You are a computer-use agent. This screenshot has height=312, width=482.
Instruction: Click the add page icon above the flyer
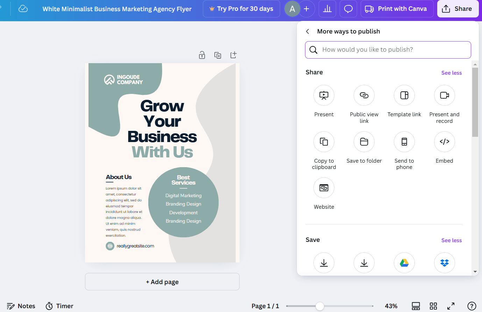[234, 55]
